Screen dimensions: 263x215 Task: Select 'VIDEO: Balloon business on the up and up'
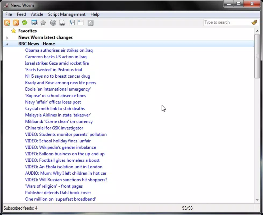(x=65, y=154)
